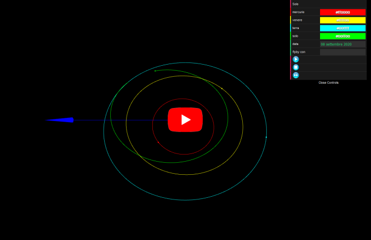Play the YouTube video overlay
This screenshot has width=371, height=240.
(x=185, y=119)
